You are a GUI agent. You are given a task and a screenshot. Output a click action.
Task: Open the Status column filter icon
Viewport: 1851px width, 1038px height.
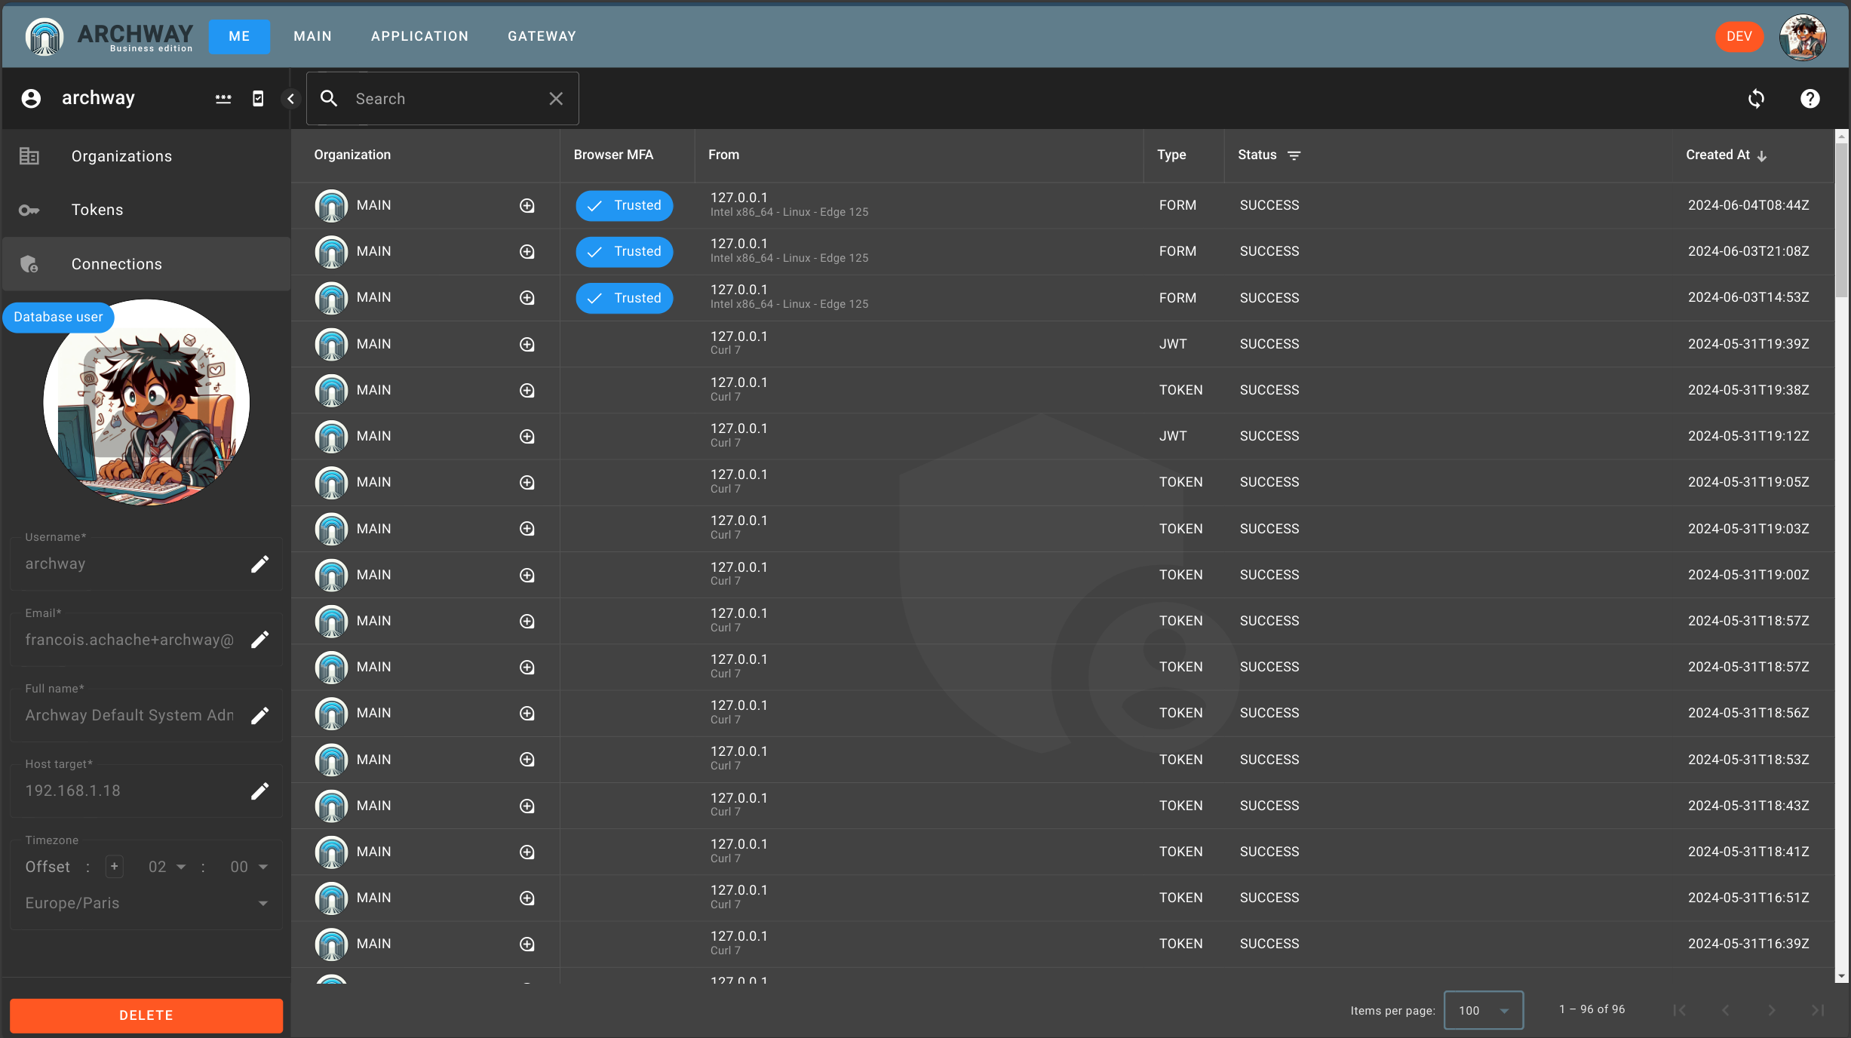pyautogui.click(x=1294, y=155)
